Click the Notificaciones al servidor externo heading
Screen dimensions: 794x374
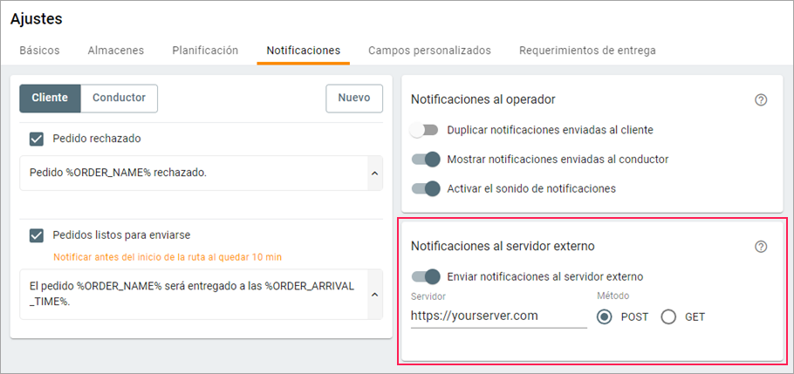503,247
